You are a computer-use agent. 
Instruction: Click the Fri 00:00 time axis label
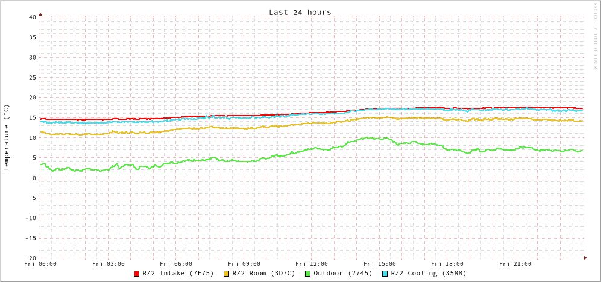pos(40,263)
